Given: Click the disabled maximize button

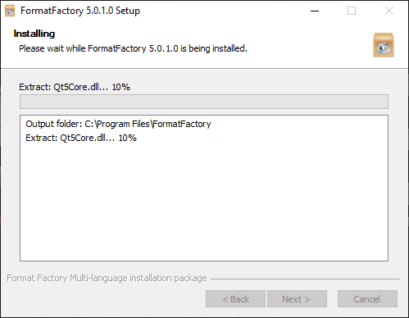Looking at the screenshot, I should [x=352, y=11].
